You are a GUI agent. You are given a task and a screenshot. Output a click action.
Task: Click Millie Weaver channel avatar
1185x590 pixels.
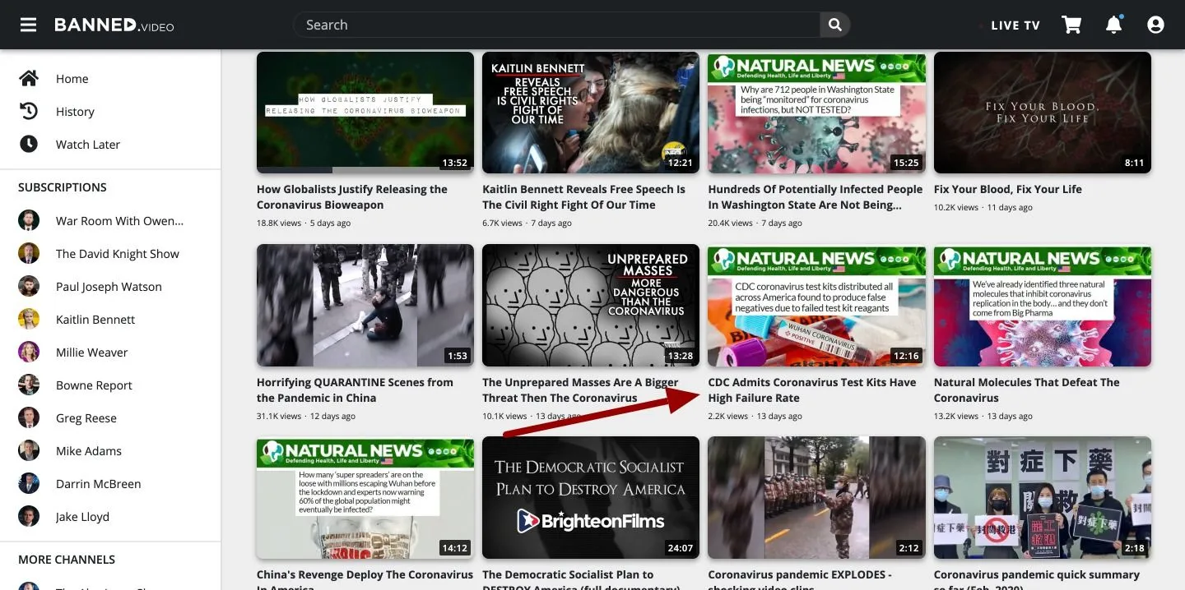pyautogui.click(x=29, y=352)
